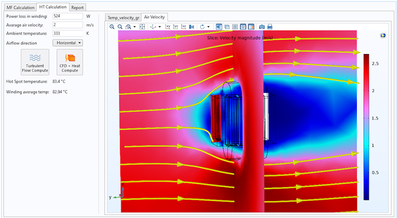
Task: Click the Zoom Extents icon
Action: point(142,27)
